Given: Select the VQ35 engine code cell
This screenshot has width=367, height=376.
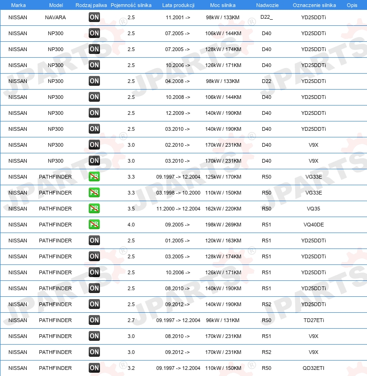Looking at the screenshot, I should 313,209.
